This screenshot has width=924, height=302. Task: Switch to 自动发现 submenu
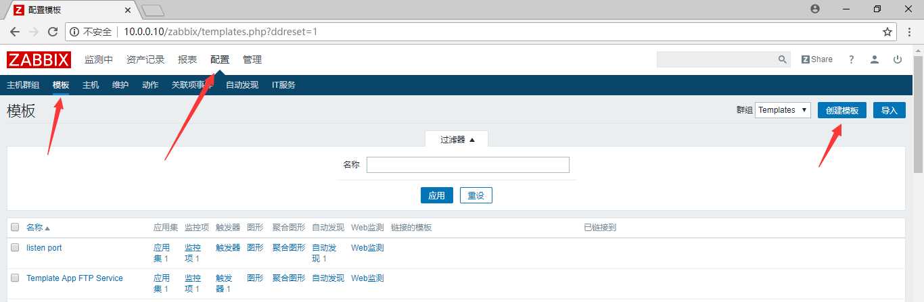(242, 85)
